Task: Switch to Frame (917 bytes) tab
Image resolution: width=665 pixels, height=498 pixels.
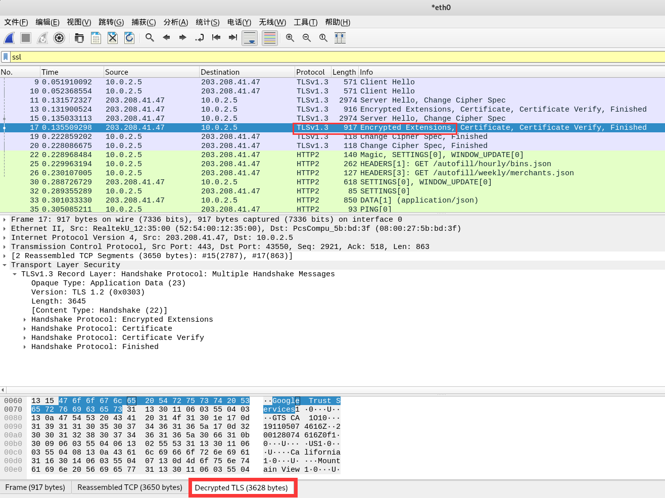Action: [35, 487]
